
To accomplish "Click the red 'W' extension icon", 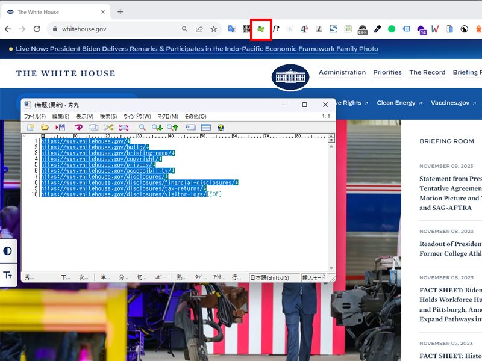I will click(435, 29).
